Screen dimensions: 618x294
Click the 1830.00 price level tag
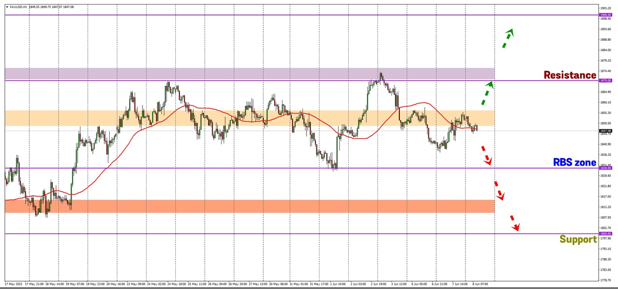click(x=606, y=168)
